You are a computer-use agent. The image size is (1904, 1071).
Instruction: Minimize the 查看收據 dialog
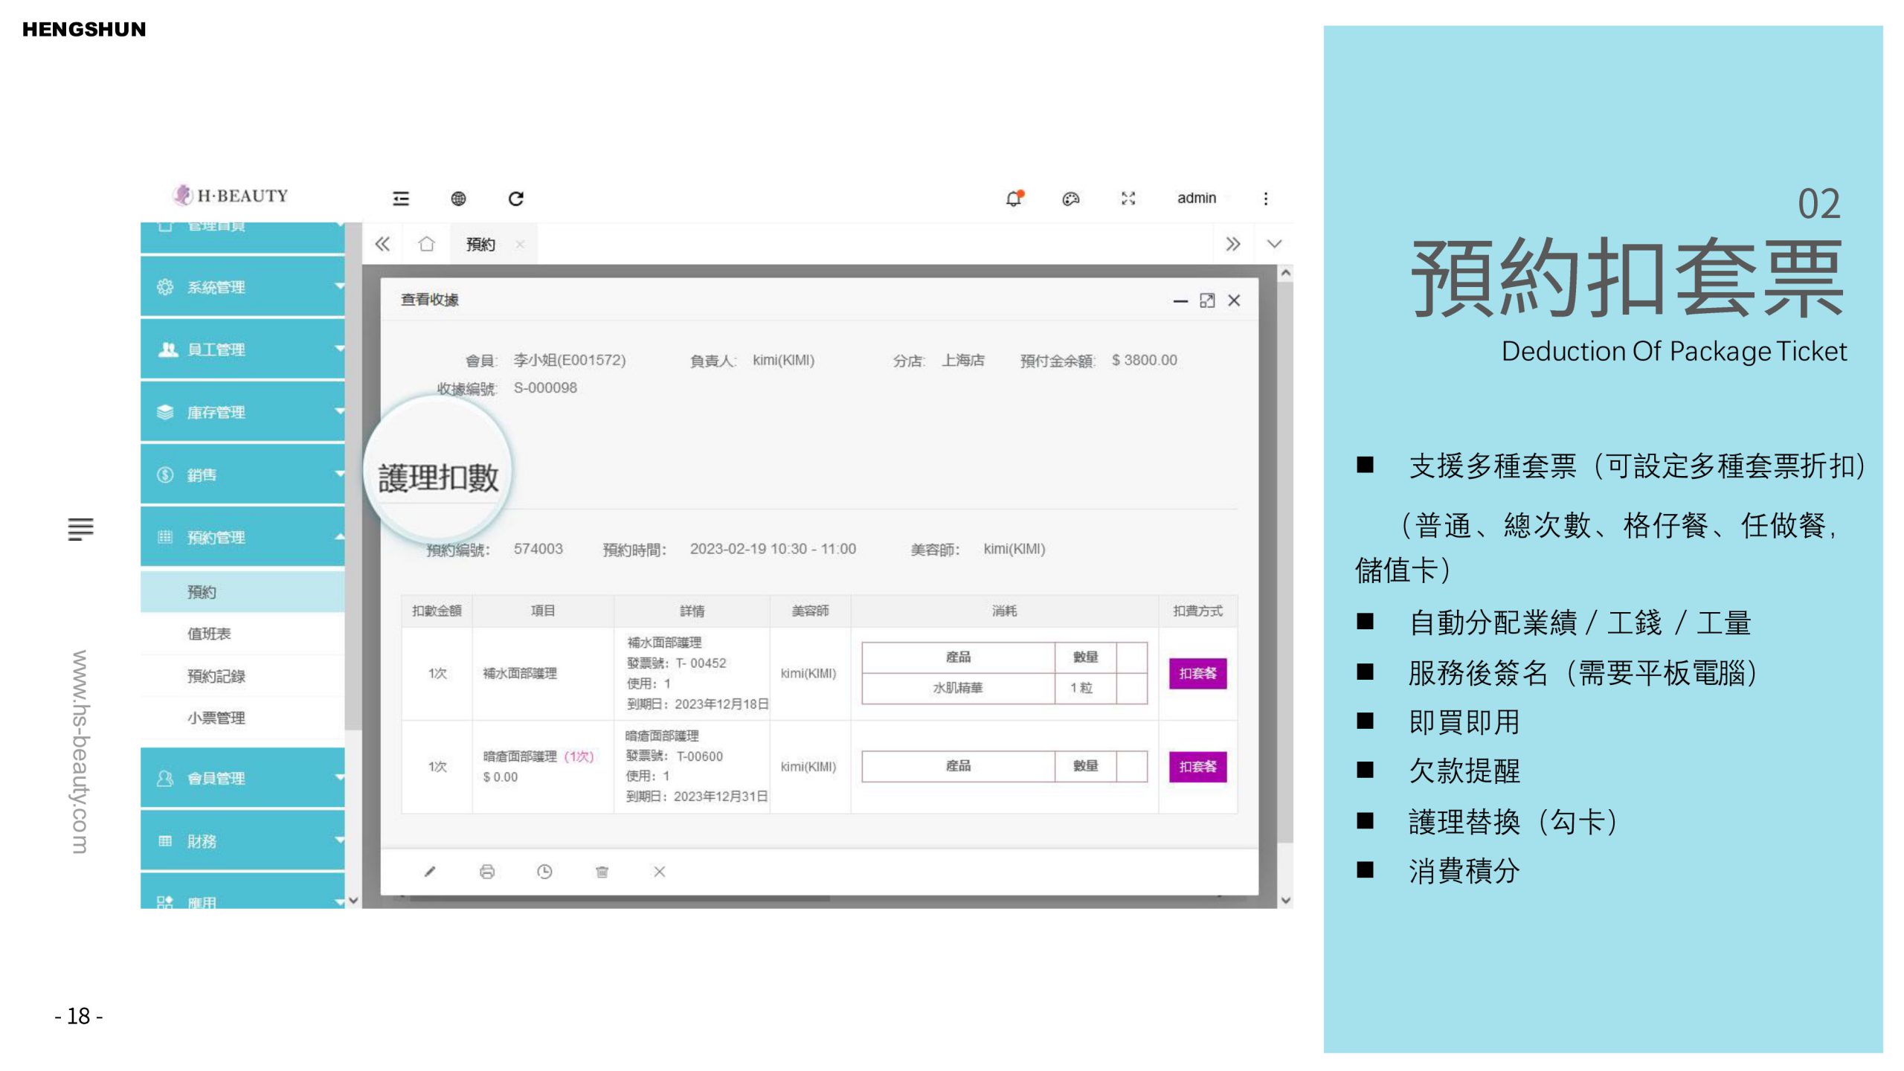(1180, 300)
